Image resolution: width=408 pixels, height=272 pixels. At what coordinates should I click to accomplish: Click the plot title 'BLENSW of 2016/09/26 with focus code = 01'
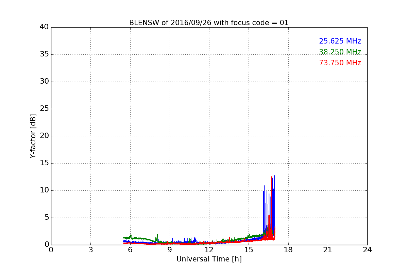coord(209,23)
